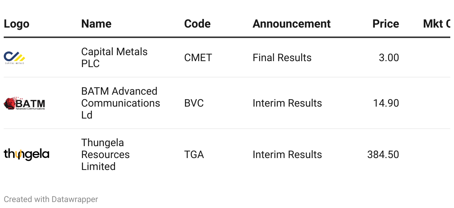Select the 14.90 price value
The image size is (454, 208).
[x=386, y=103]
